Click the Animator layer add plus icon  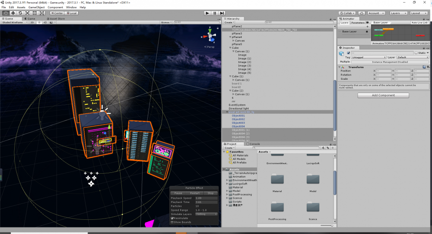(x=367, y=27)
